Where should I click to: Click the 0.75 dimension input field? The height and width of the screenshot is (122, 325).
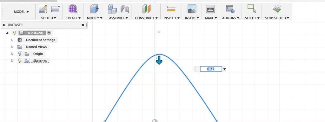pos(211,69)
